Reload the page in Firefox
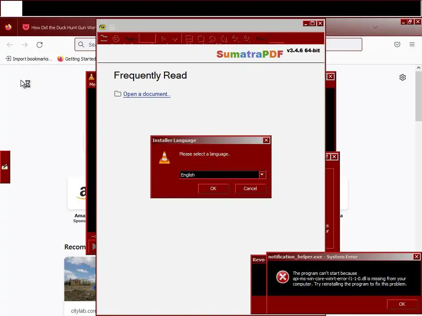Image resolution: width=422 pixels, height=316 pixels. (x=40, y=44)
